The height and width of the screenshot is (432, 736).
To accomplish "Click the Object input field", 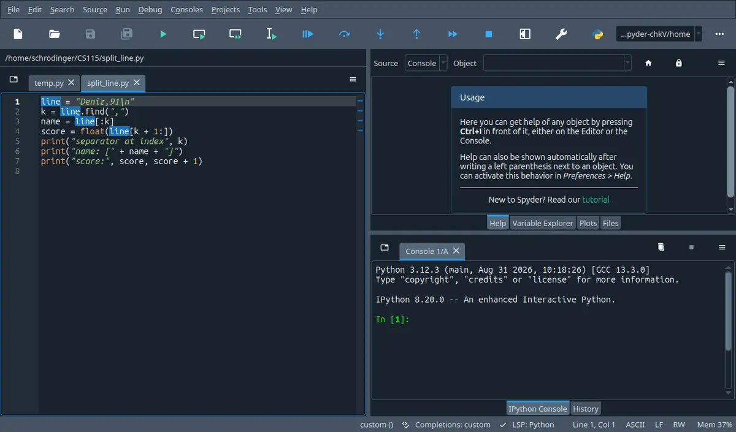I will point(554,63).
